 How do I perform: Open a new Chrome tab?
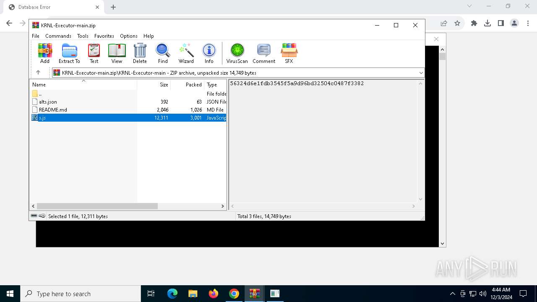pos(113,7)
